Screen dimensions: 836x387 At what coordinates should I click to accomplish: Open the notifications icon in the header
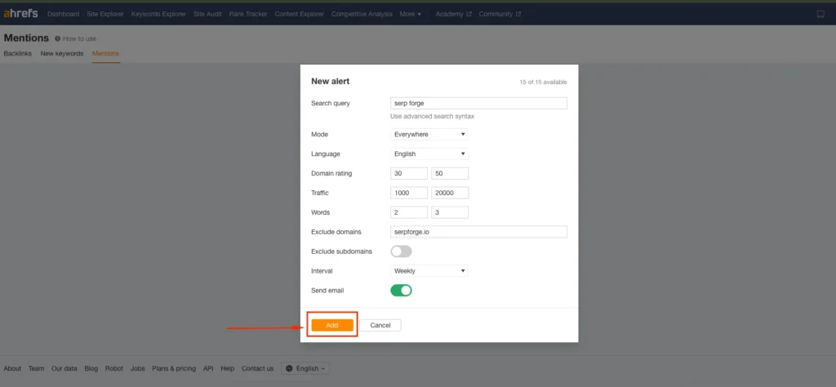click(x=820, y=14)
